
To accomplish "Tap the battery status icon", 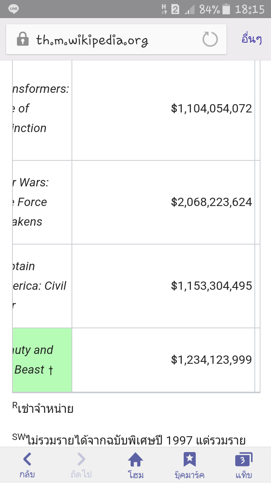I will (x=226, y=9).
